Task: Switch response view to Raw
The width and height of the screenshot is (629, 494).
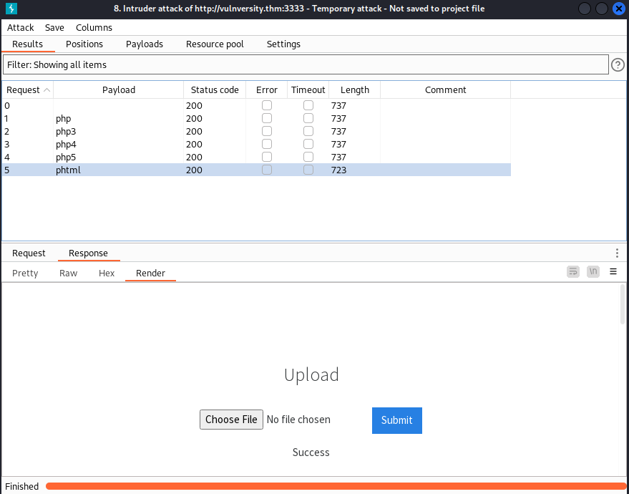Action: pos(68,273)
